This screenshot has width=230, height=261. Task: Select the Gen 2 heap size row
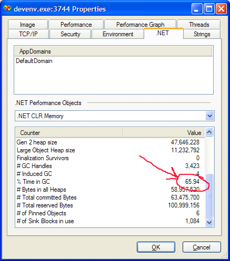click(x=110, y=142)
